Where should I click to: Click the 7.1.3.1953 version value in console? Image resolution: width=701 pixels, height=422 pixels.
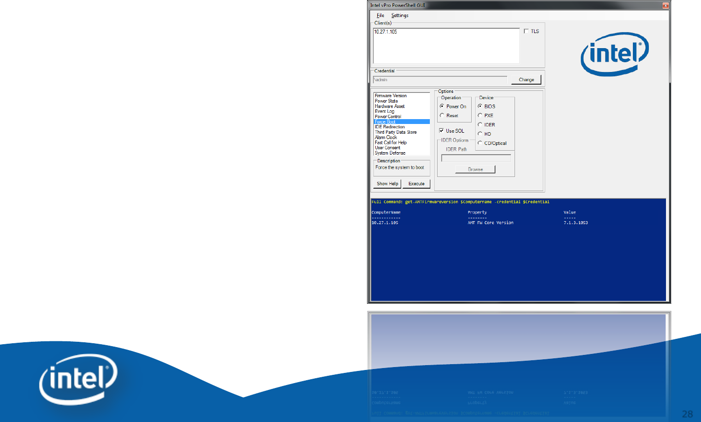(576, 223)
